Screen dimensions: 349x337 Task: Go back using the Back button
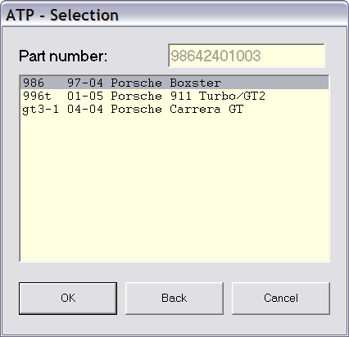click(x=174, y=299)
